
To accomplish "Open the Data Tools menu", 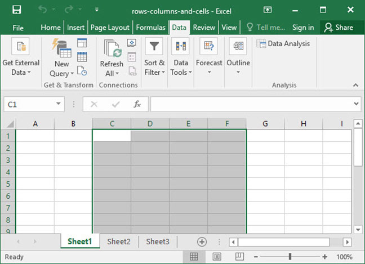I will click(181, 57).
